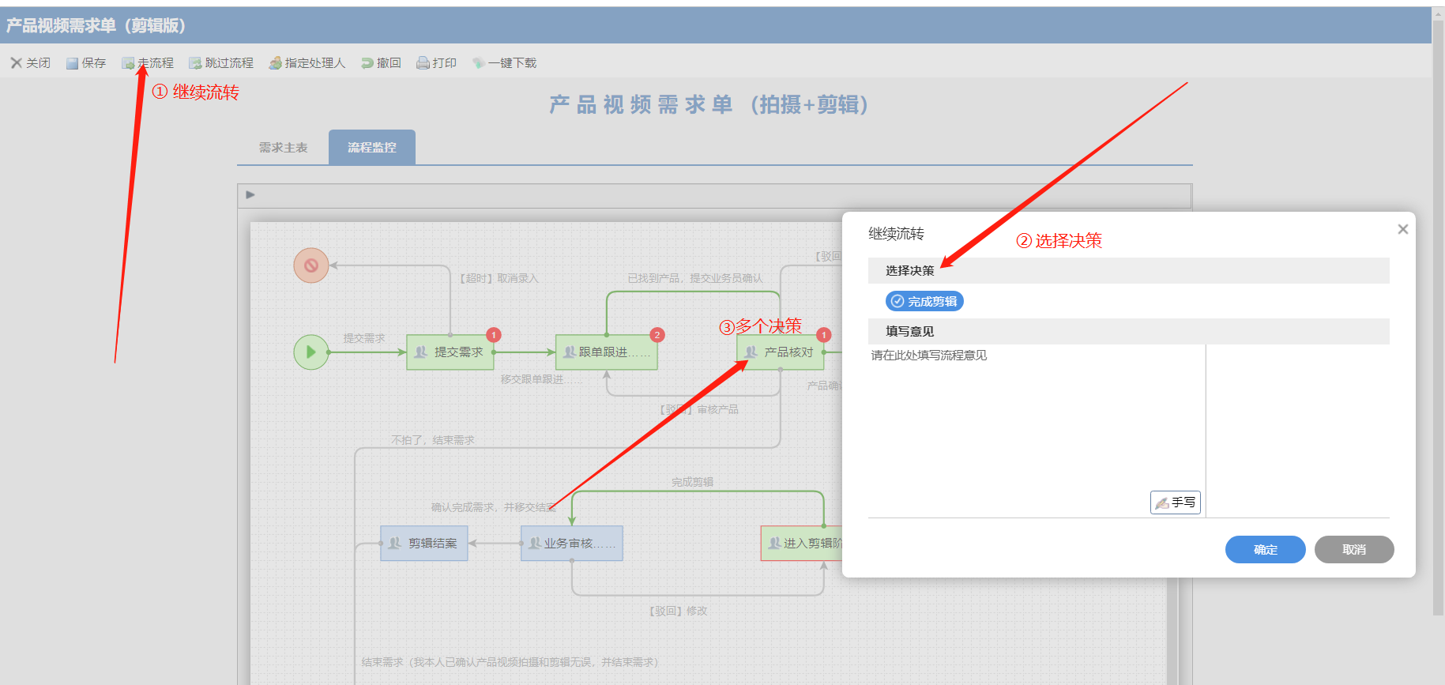Click the green start node in flowchart

[311, 352]
